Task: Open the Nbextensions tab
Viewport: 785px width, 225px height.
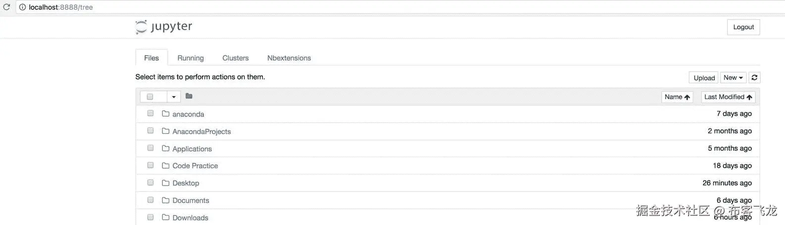Action: click(289, 58)
